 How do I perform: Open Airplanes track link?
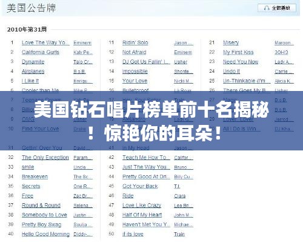coord(33,72)
